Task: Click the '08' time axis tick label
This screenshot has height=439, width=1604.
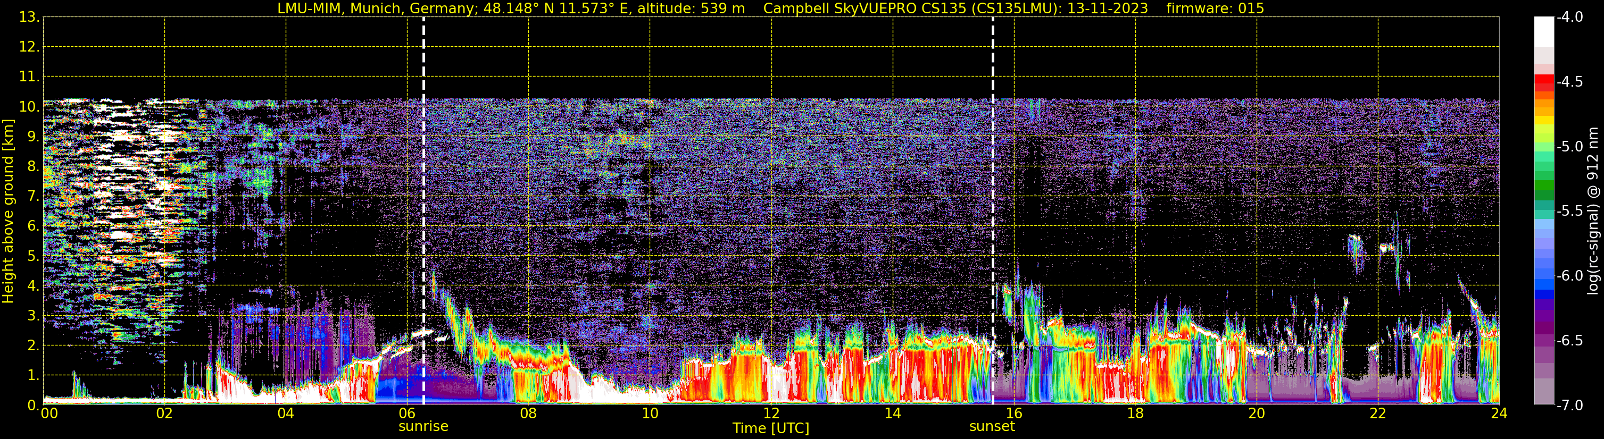Action: [x=529, y=413]
